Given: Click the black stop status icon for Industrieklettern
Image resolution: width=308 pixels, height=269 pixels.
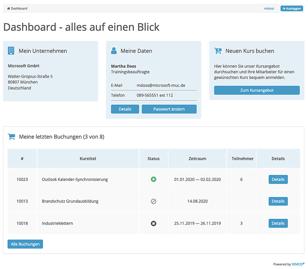Looking at the screenshot, I should coord(153,223).
